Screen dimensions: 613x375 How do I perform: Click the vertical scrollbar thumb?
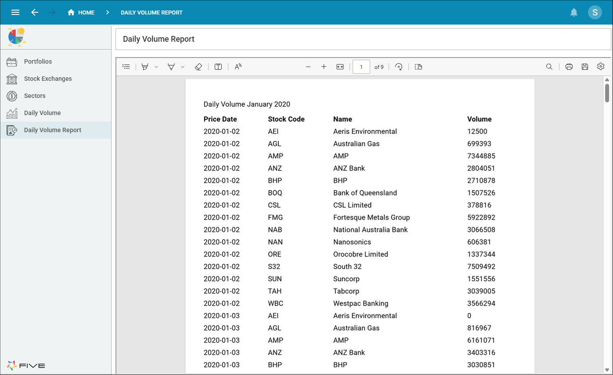click(x=607, y=93)
